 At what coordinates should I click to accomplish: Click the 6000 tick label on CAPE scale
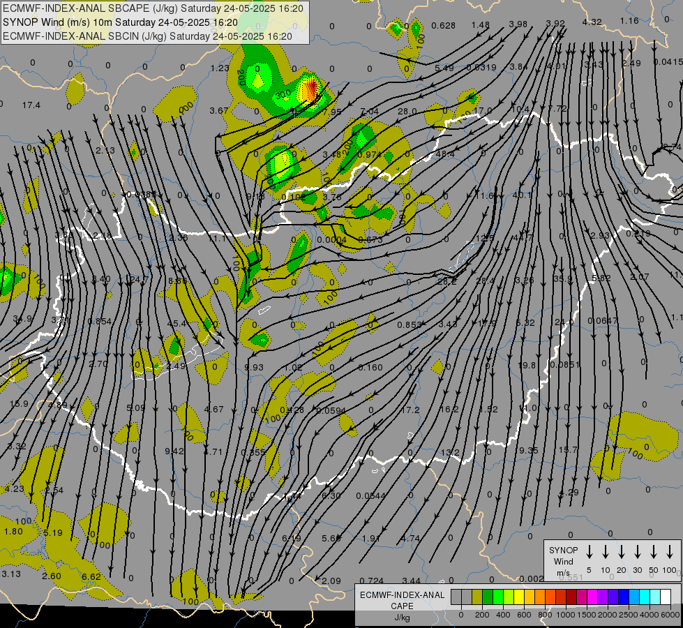coord(671,615)
